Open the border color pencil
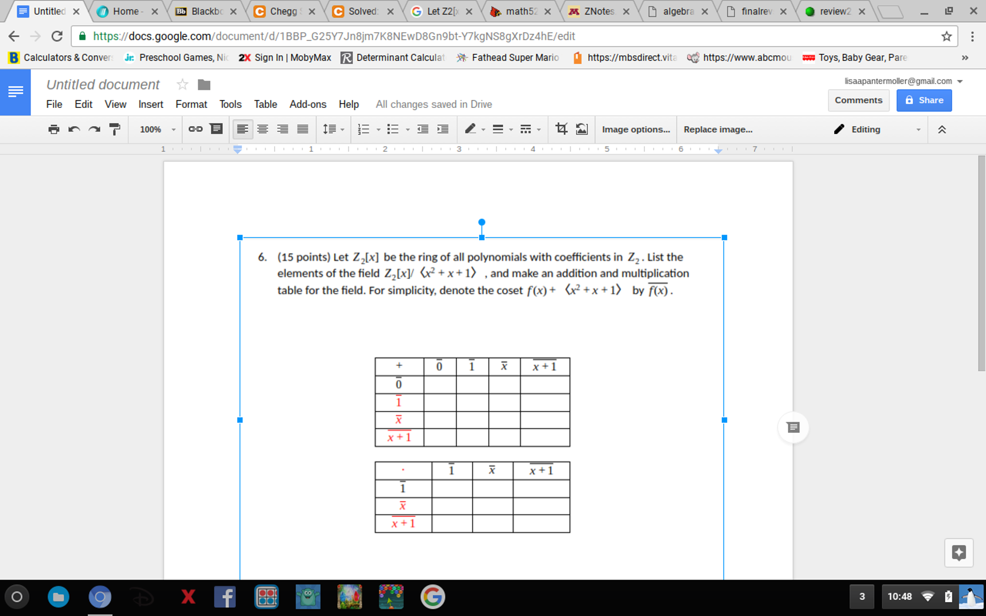 click(x=471, y=129)
